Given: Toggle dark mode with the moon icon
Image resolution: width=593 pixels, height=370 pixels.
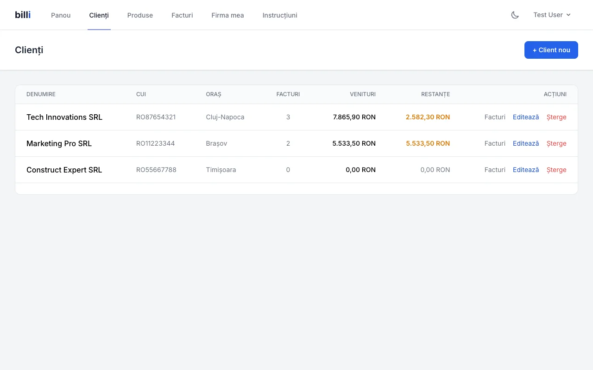Looking at the screenshot, I should (515, 15).
